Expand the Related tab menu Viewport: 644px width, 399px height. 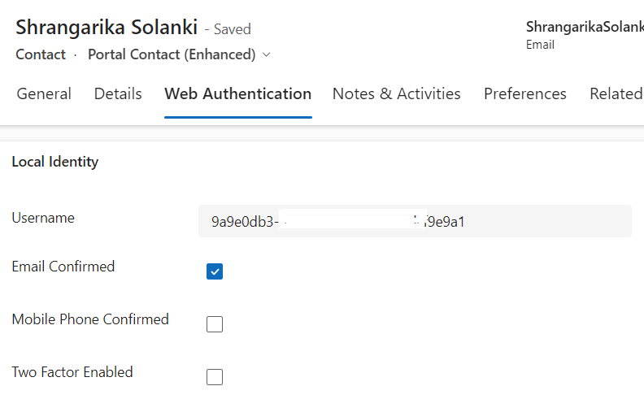click(616, 93)
